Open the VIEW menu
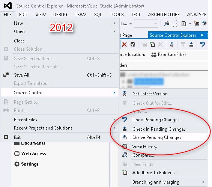 (41, 15)
